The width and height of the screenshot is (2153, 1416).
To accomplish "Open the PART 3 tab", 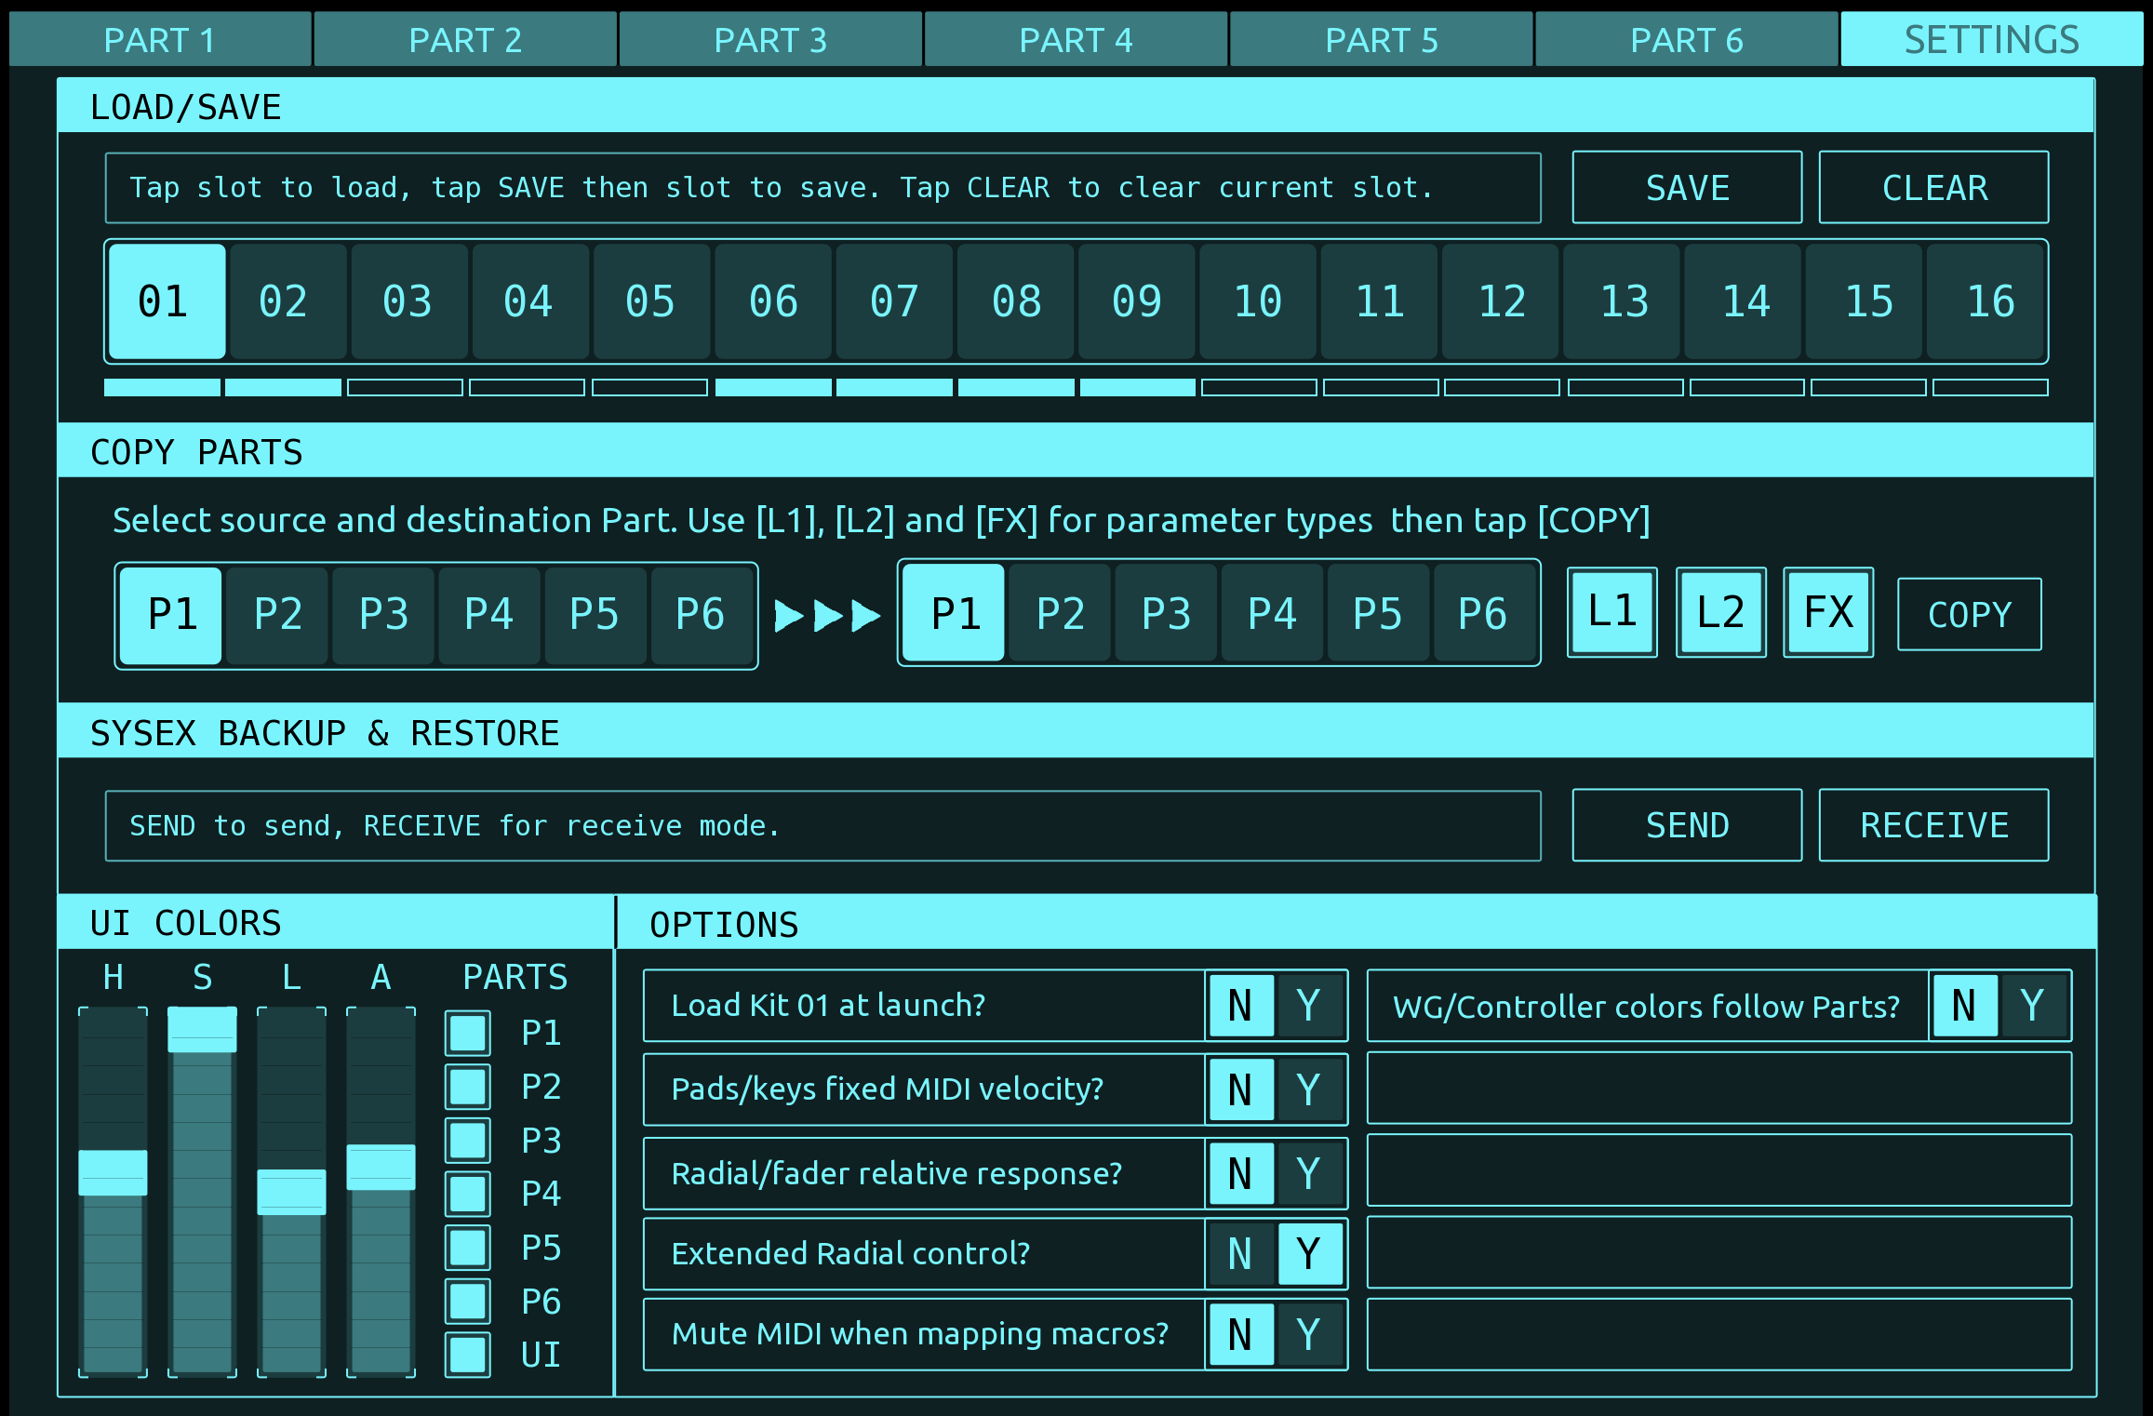I will tap(770, 40).
